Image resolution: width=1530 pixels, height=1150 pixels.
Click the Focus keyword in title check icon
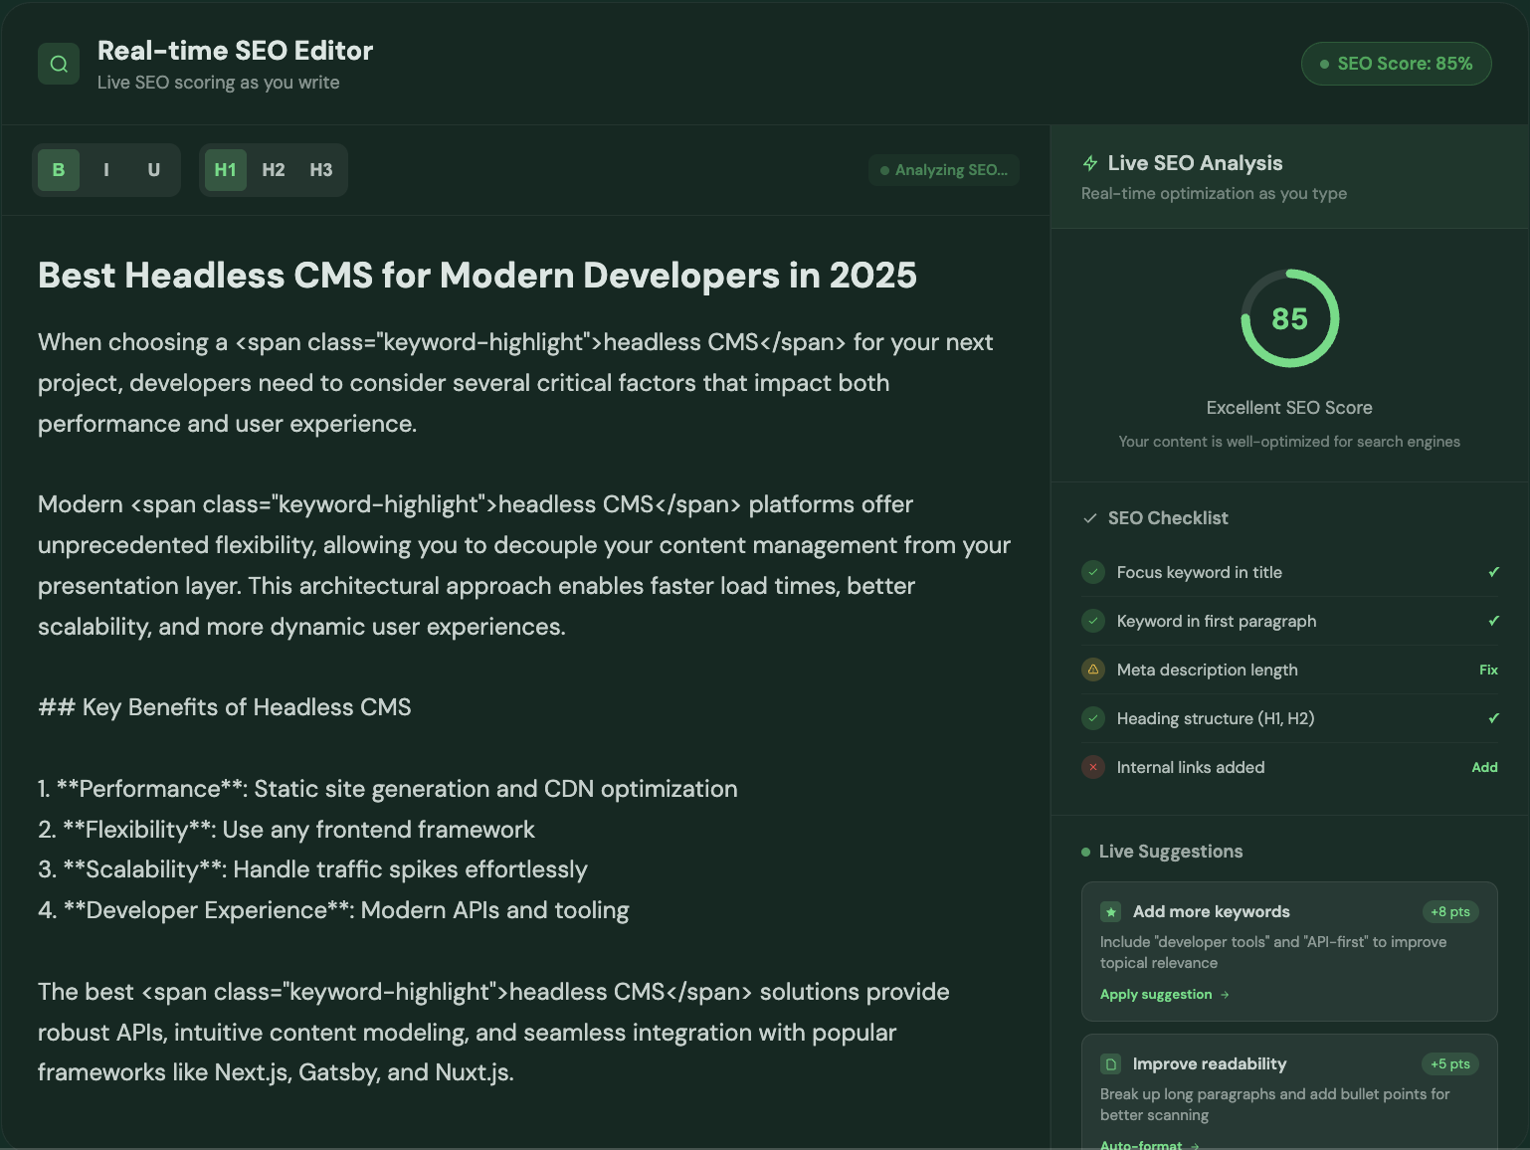click(x=1093, y=572)
